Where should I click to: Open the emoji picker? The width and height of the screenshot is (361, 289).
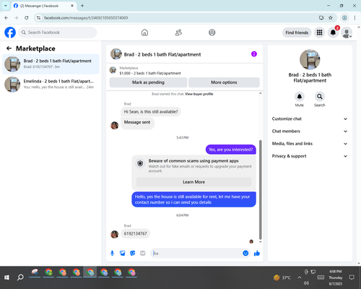pyautogui.click(x=245, y=253)
